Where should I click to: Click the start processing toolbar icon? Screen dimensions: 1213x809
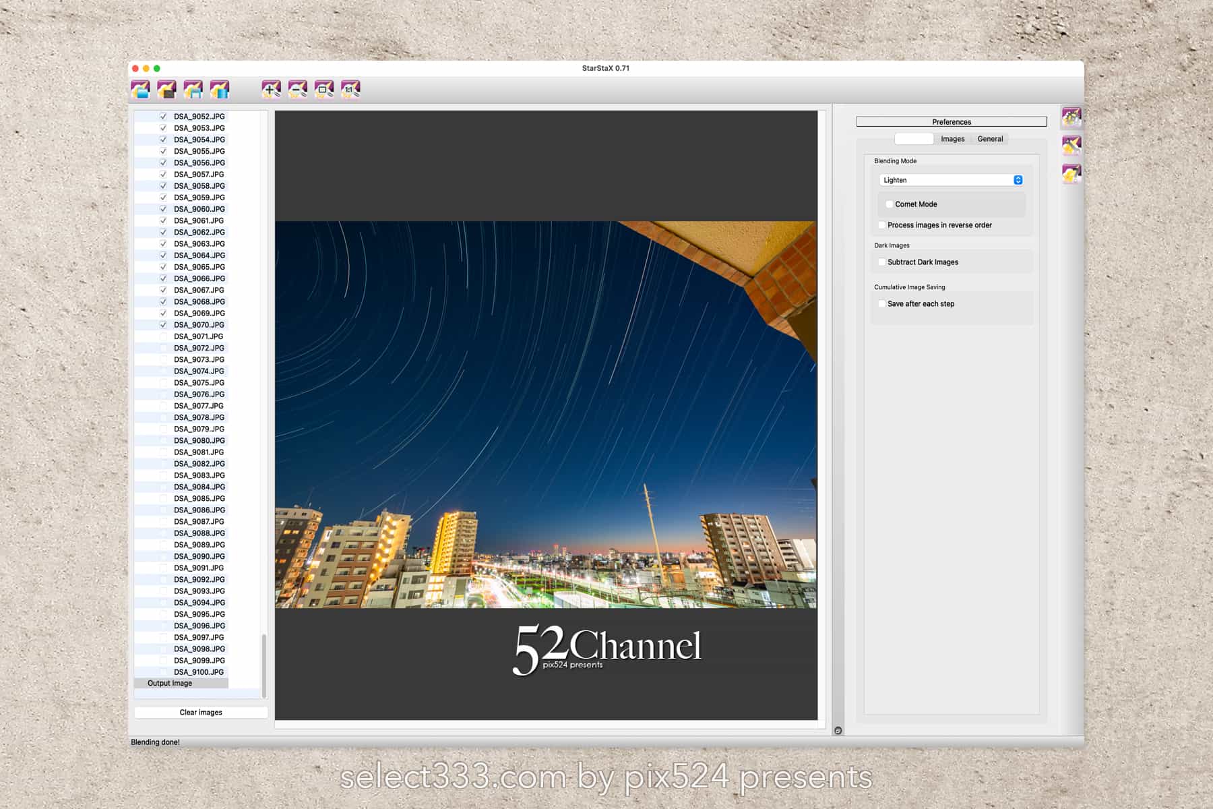tap(220, 89)
